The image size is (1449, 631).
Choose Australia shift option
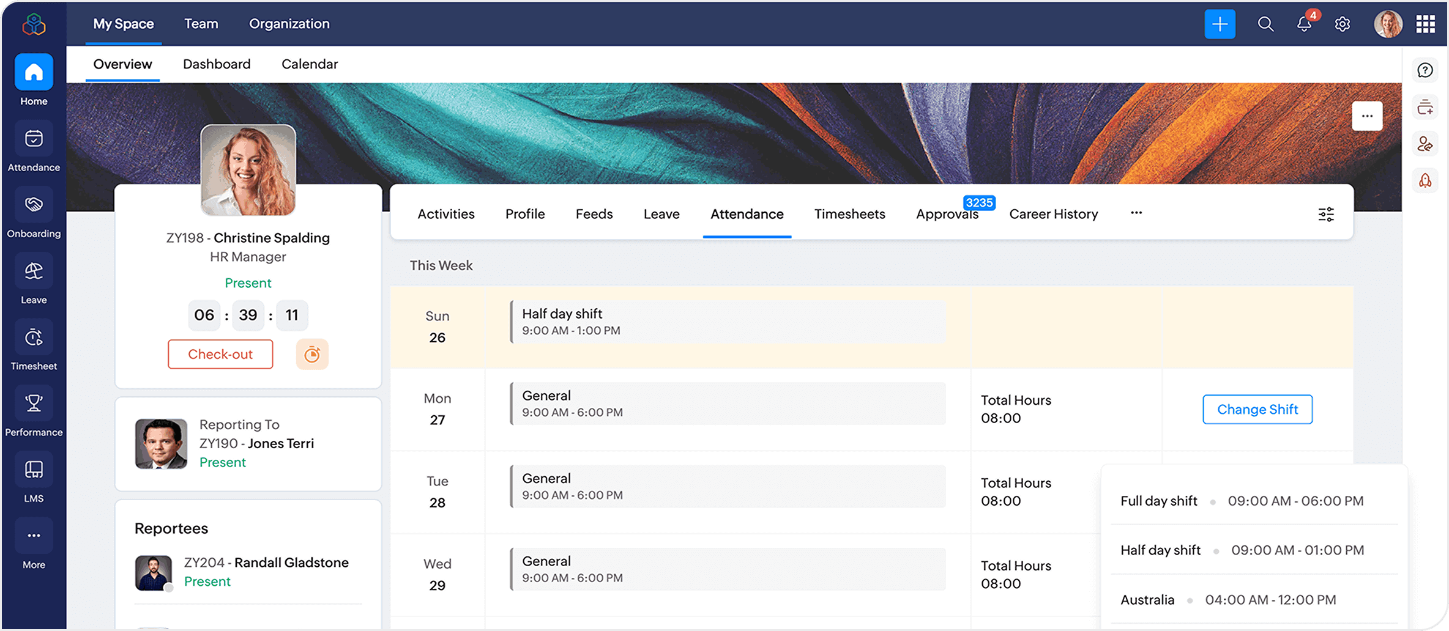click(1254, 600)
